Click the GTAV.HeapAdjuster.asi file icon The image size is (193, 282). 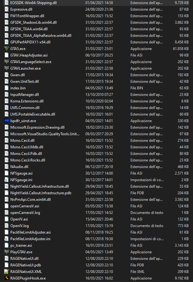(x=7, y=55)
